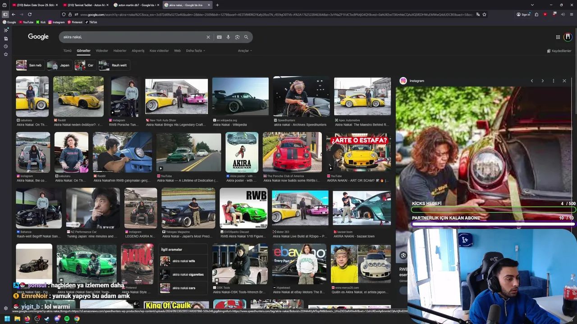This screenshot has width=577, height=324.
Task: Switch to the Kısa videolar tab
Action: pyautogui.click(x=159, y=51)
